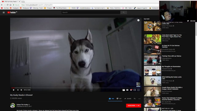Image resolution: width=197 pixels, height=111 pixels.
Task: Open player settings gear icon
Action: (131, 90)
